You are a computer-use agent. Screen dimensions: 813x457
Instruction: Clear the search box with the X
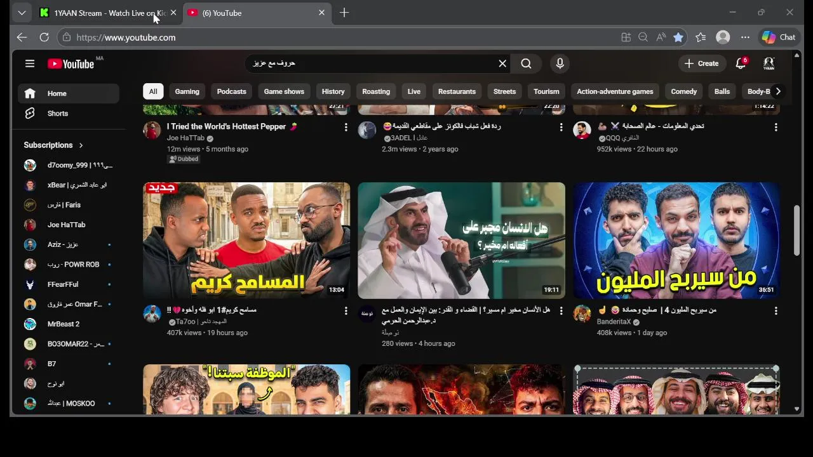pyautogui.click(x=502, y=63)
